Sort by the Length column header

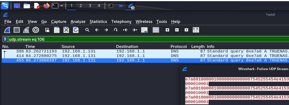[x=198, y=47]
